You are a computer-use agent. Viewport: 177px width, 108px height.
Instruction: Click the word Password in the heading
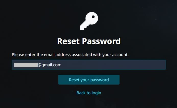click(x=101, y=41)
